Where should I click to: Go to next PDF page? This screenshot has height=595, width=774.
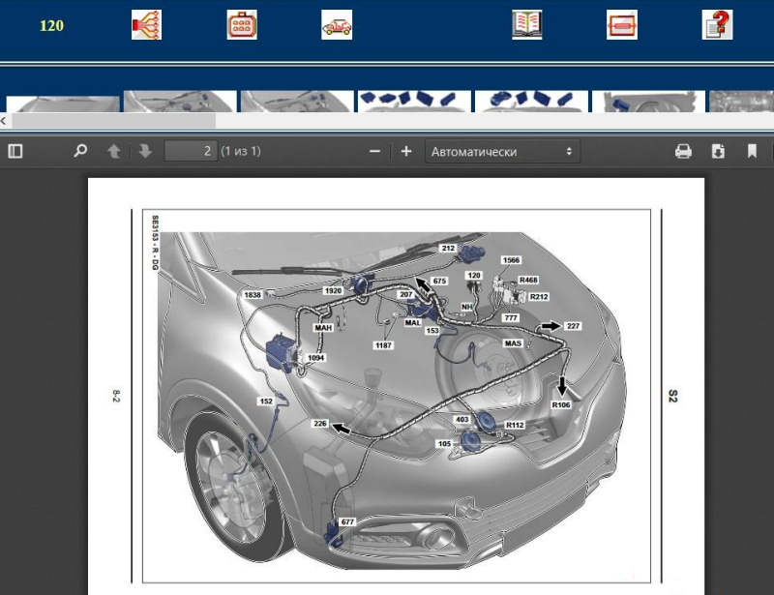click(145, 151)
